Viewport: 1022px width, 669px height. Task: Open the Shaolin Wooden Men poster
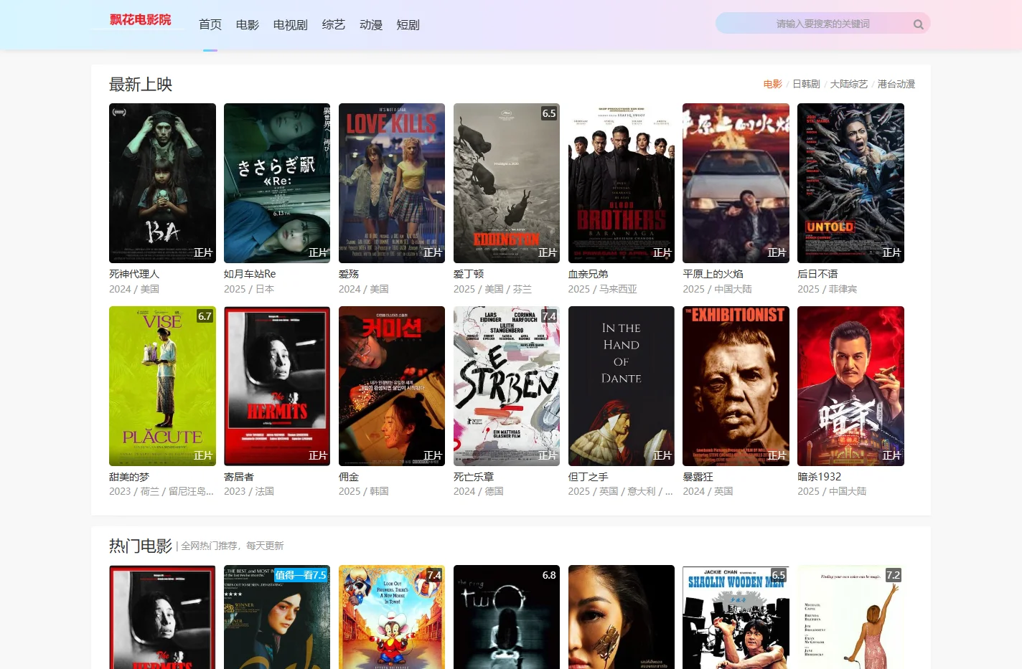[736, 617]
